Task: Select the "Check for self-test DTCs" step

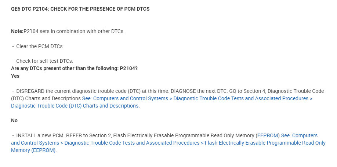Action: tap(44, 61)
